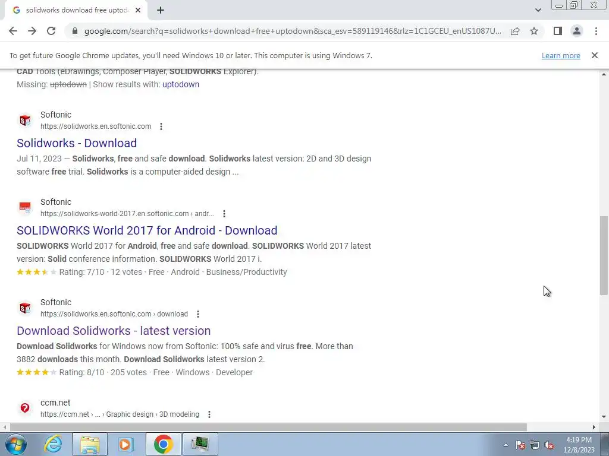Open the muted volume tray icon
The image size is (609, 456).
(x=549, y=445)
